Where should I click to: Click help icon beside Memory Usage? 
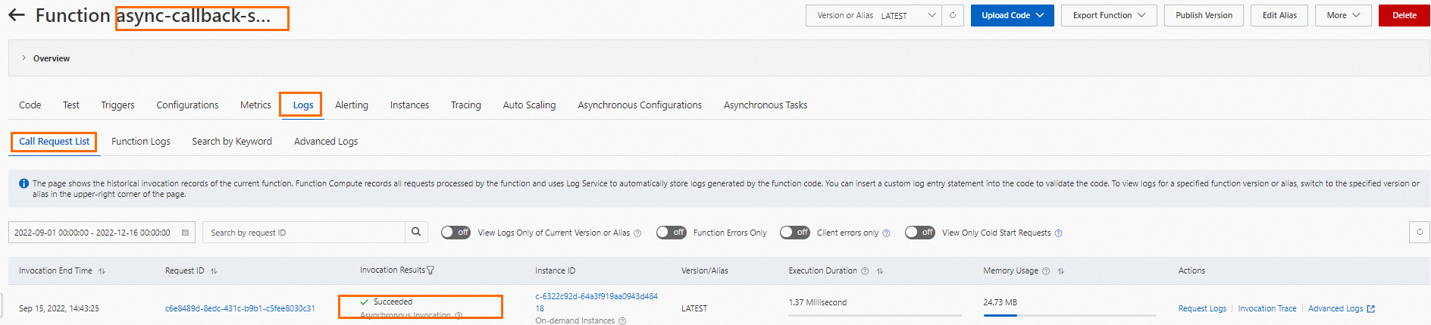point(1046,271)
